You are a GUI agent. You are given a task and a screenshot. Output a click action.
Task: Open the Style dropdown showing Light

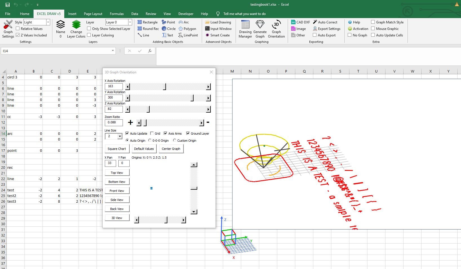tap(48, 22)
